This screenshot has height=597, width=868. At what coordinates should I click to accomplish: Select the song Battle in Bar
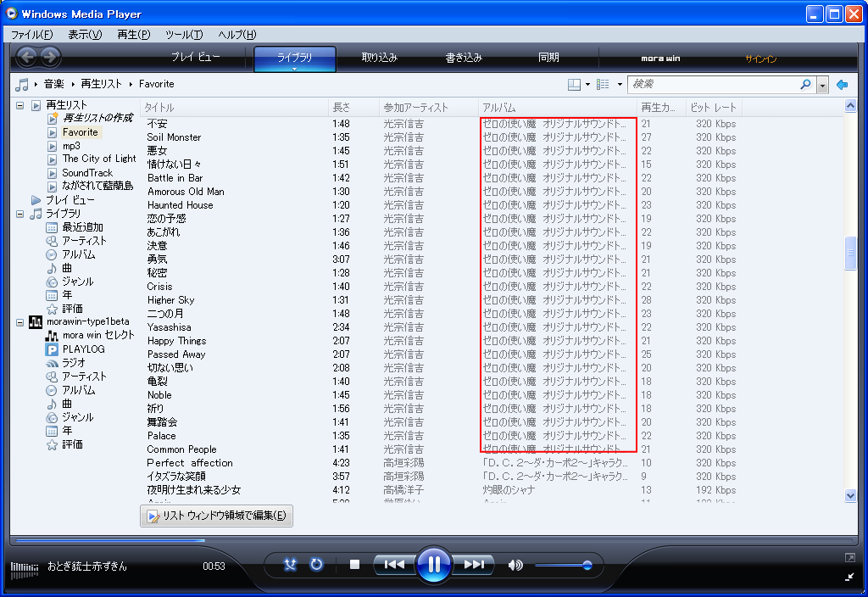click(x=175, y=178)
